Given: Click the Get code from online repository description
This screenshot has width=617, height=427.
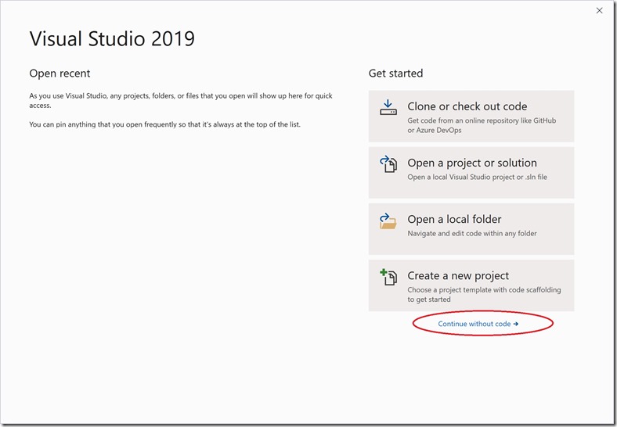Looking at the screenshot, I should pos(482,125).
